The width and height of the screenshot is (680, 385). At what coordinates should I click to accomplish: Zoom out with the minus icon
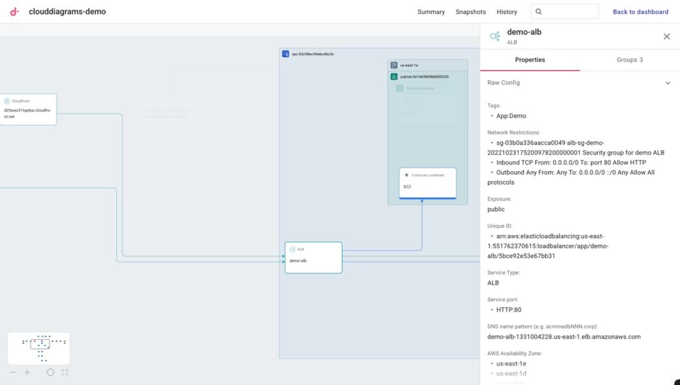click(x=13, y=372)
